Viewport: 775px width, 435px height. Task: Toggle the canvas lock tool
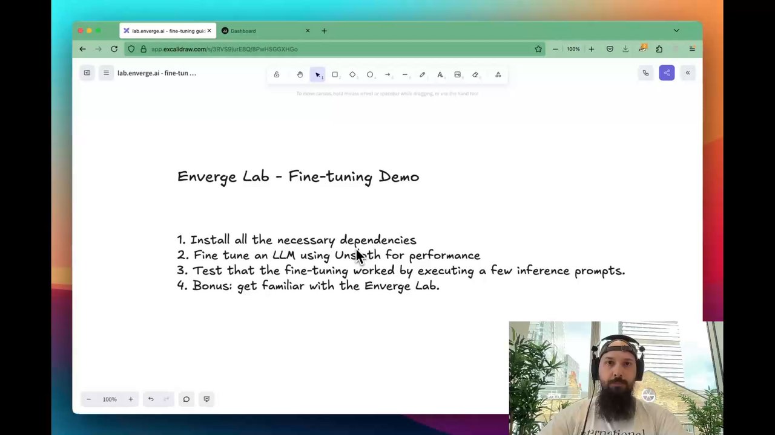click(x=277, y=74)
